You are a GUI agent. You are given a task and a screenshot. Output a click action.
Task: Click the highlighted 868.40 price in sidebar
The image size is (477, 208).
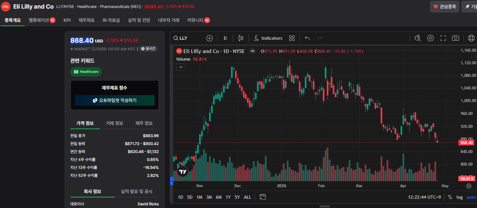click(82, 40)
